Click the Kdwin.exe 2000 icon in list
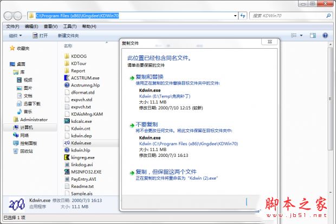This screenshot has width=336, height=224. click(x=67, y=143)
